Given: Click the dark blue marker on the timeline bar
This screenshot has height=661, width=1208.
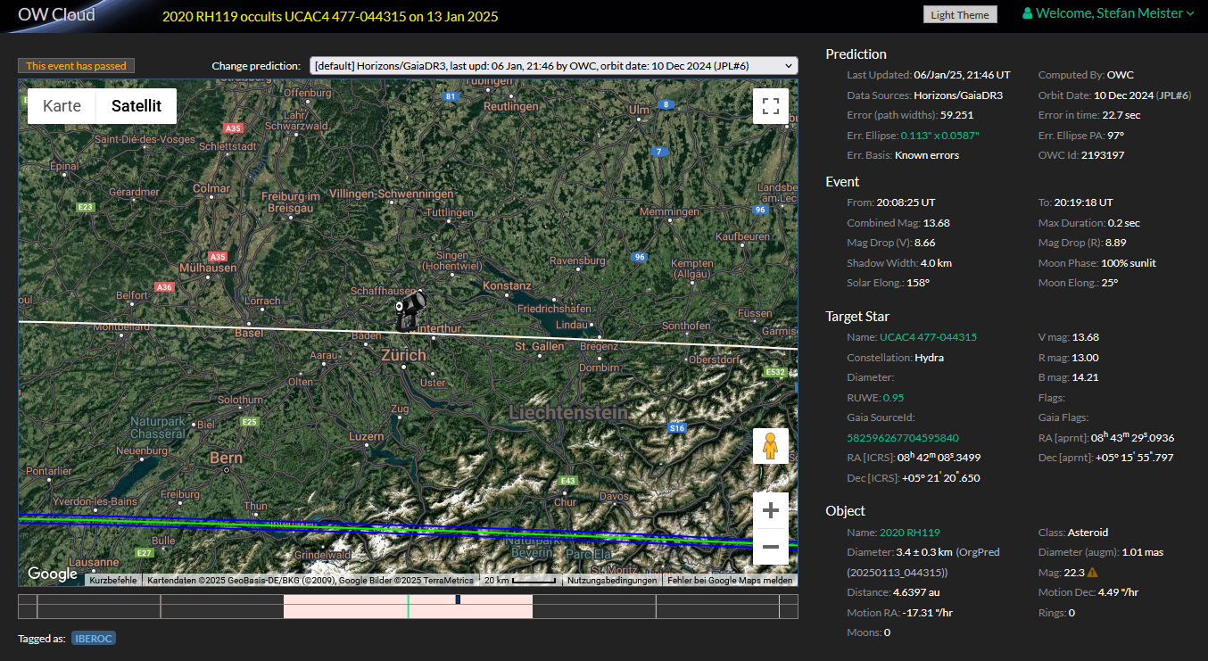Looking at the screenshot, I should [x=458, y=599].
